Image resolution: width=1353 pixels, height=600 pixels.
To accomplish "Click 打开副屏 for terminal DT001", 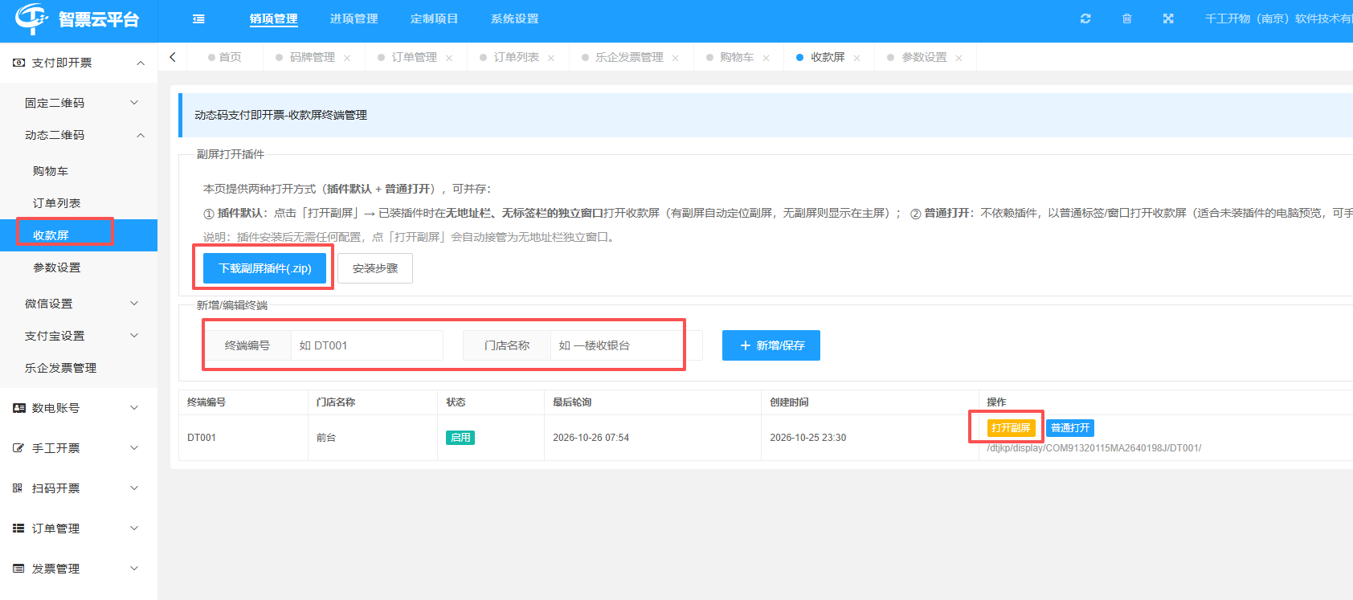I will 1011,428.
